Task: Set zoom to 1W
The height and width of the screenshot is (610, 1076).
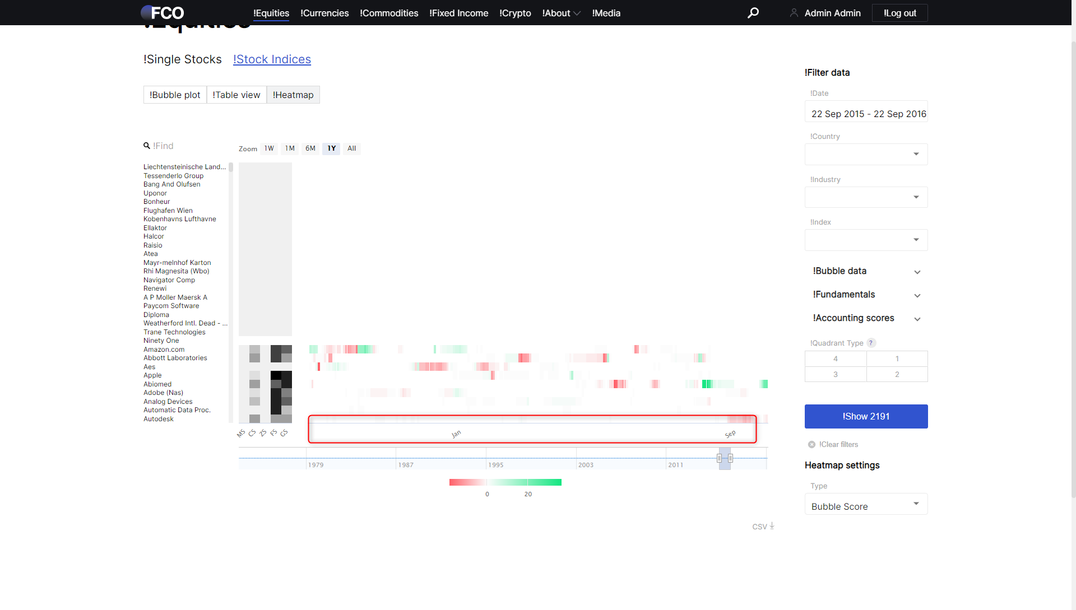Action: point(269,148)
